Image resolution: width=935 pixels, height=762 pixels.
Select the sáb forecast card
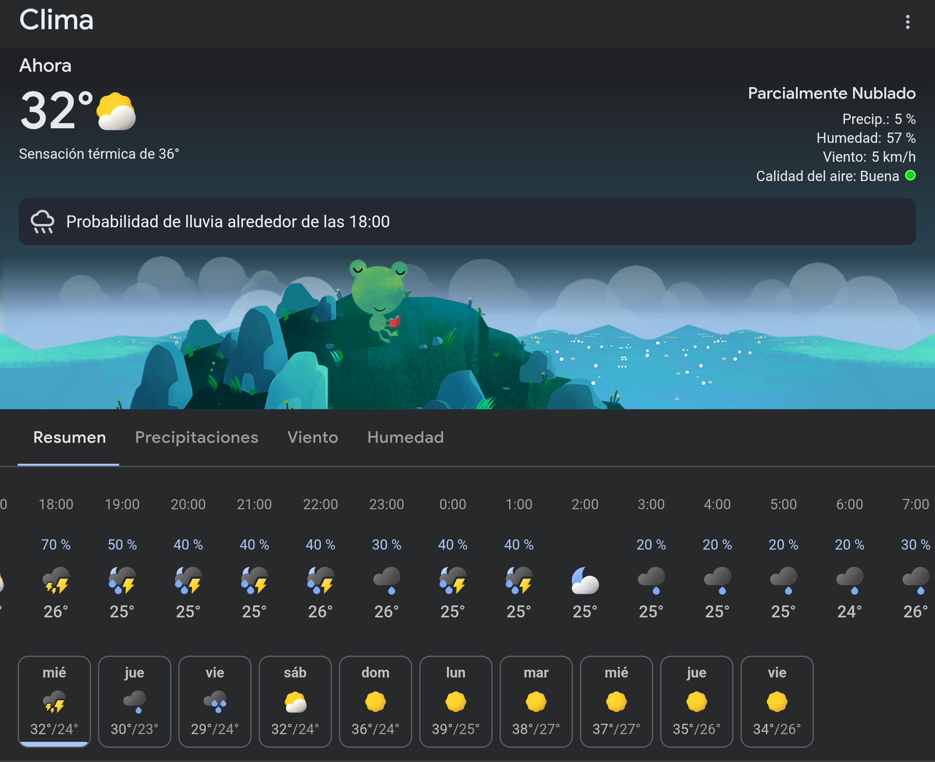[x=294, y=701]
